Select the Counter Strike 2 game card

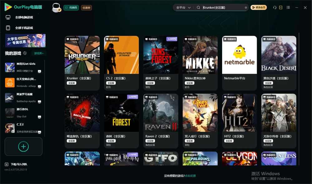(121, 63)
